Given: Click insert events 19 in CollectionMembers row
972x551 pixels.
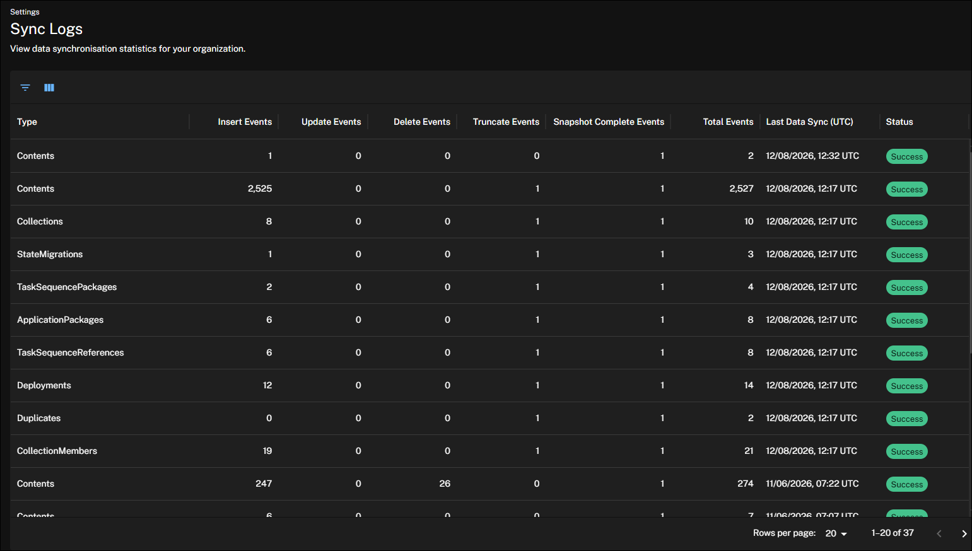Looking at the screenshot, I should pyautogui.click(x=267, y=451).
